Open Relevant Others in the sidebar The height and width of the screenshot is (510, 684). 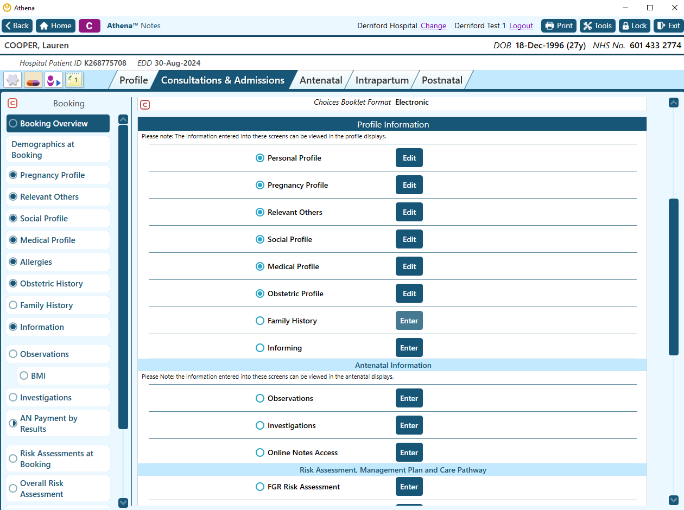58,197
